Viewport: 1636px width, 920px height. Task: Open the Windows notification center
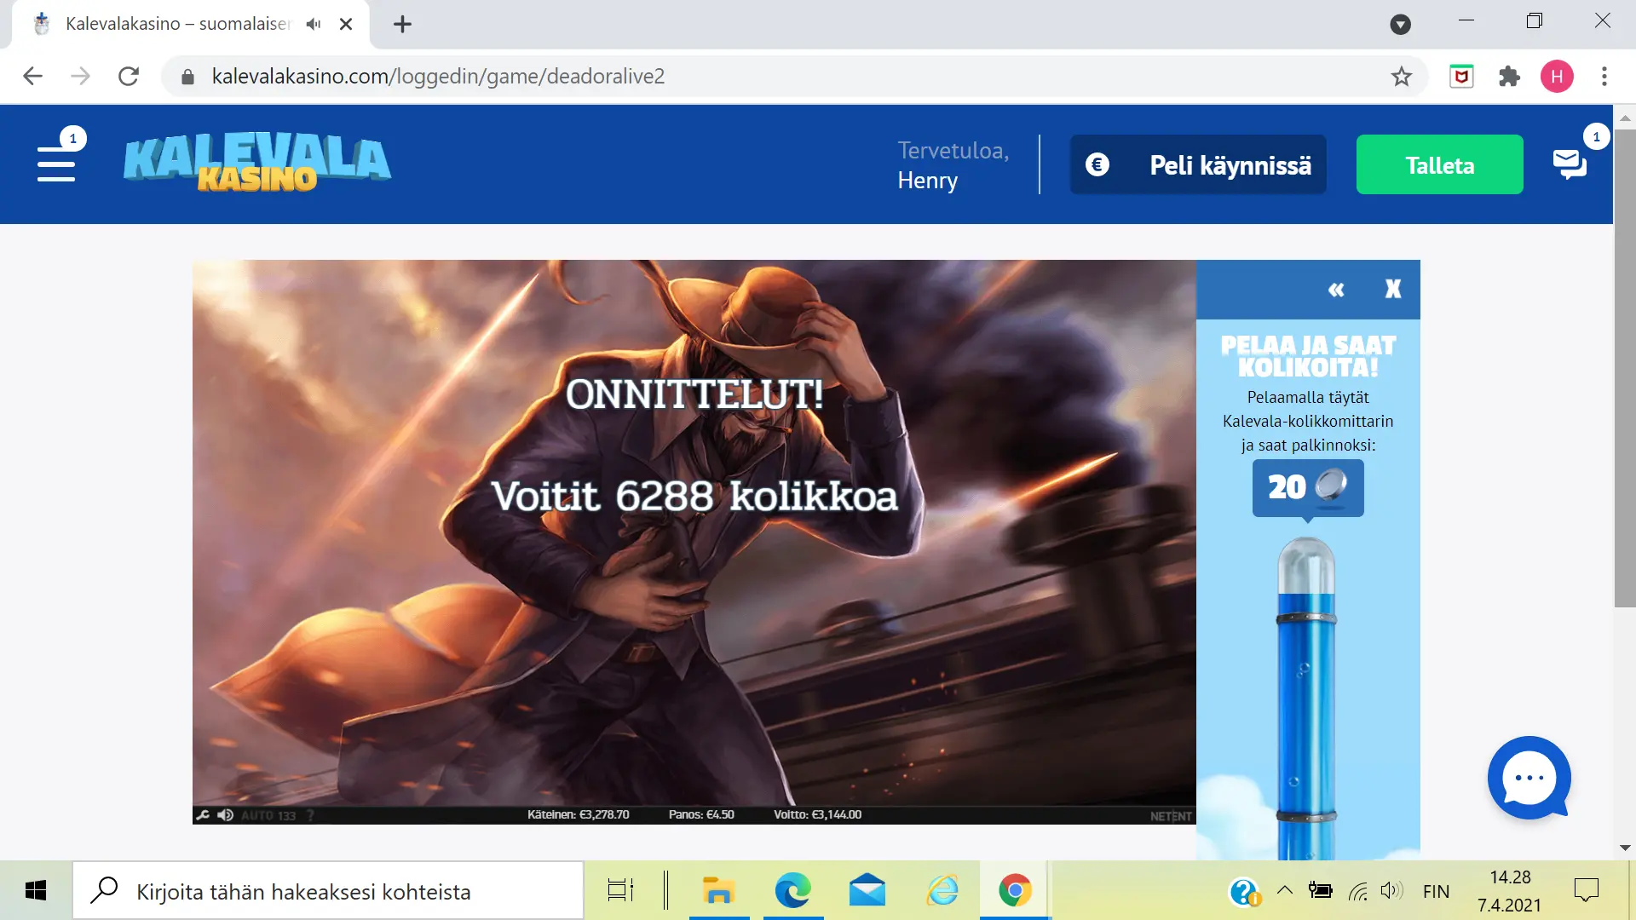coord(1586,891)
